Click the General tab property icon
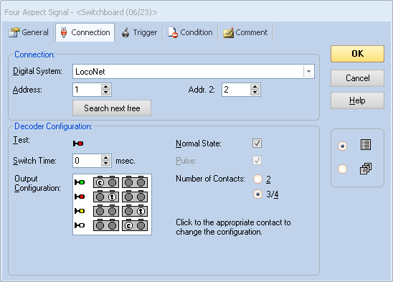 pos(14,32)
